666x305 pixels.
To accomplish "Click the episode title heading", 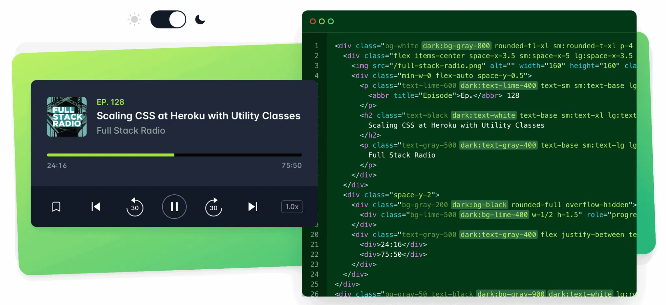I will pos(198,116).
